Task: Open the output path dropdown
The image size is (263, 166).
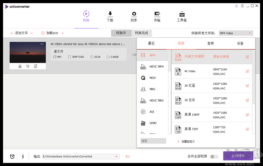Action: (117, 156)
